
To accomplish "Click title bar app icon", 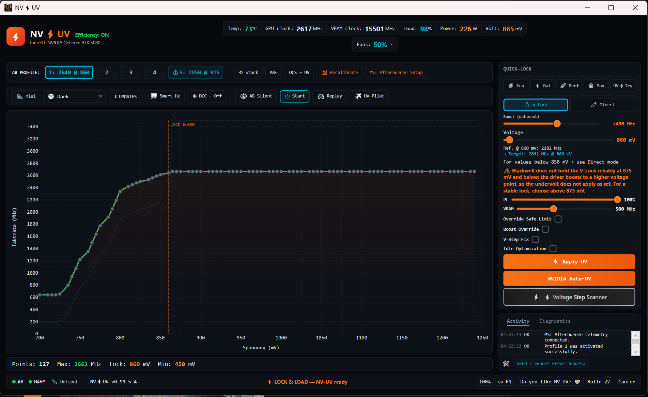I will coord(8,7).
